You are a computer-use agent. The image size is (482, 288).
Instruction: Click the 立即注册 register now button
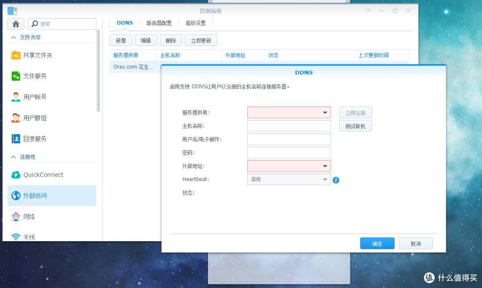click(x=355, y=113)
